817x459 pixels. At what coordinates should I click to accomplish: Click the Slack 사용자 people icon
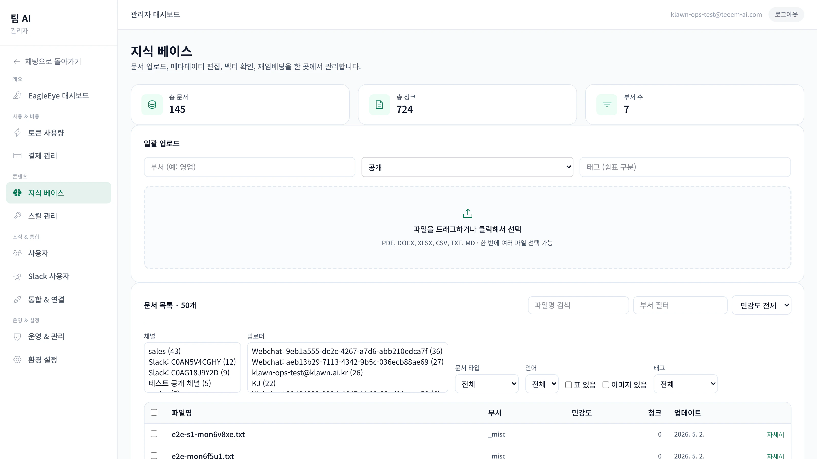pos(17,276)
